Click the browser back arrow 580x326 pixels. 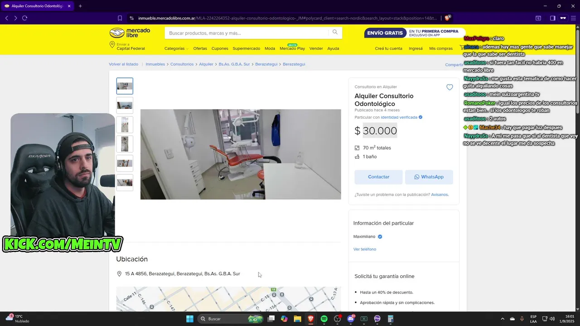pyautogui.click(x=6, y=18)
